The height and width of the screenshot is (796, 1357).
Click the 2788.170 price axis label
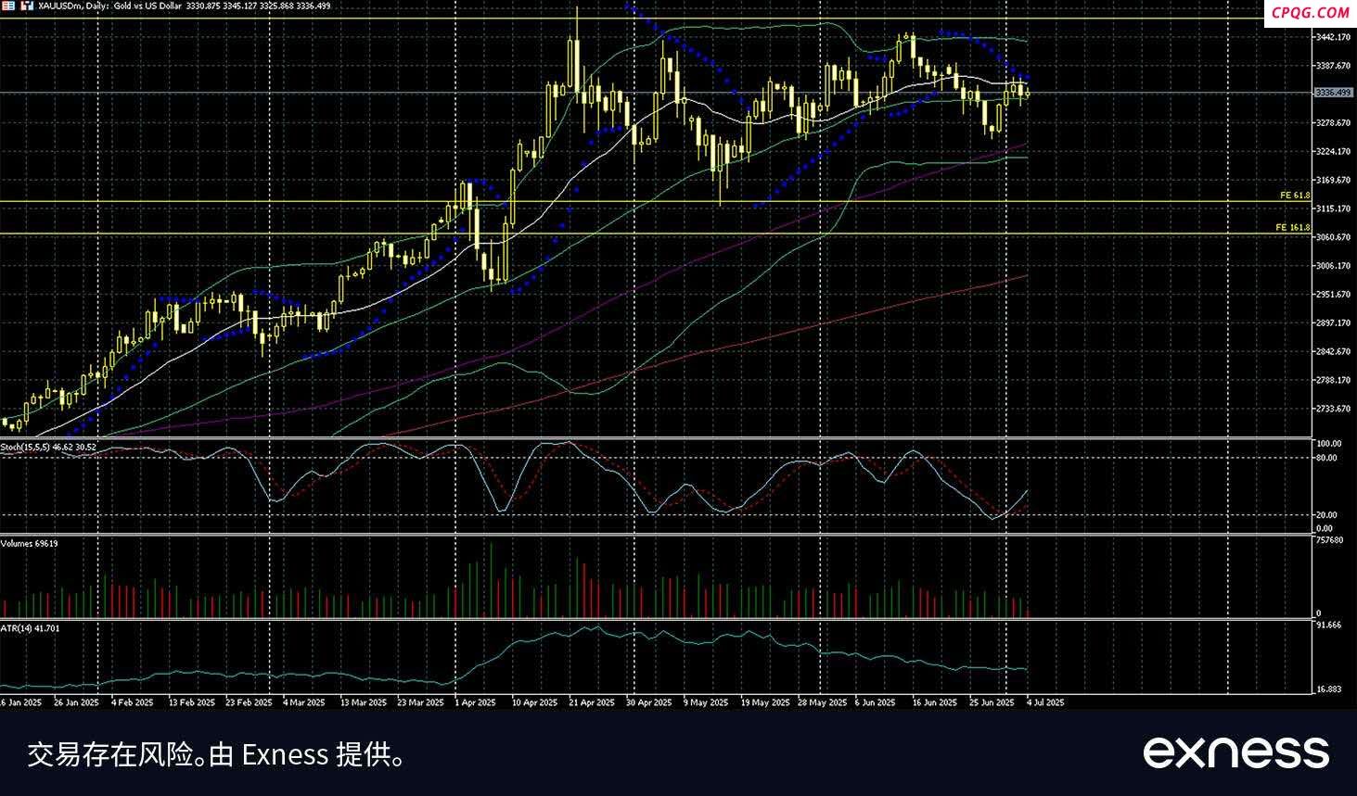[x=1333, y=380]
